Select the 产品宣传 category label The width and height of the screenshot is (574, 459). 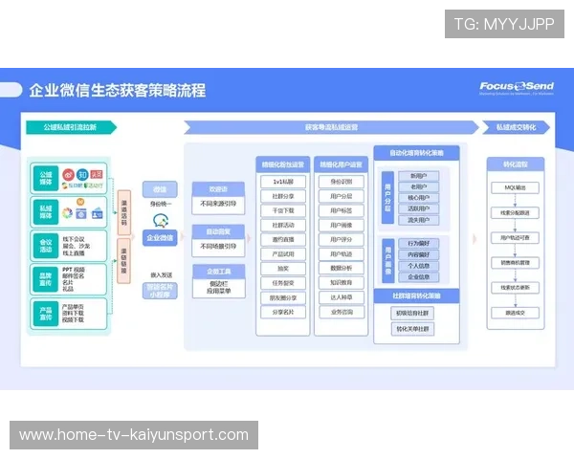[x=46, y=314]
